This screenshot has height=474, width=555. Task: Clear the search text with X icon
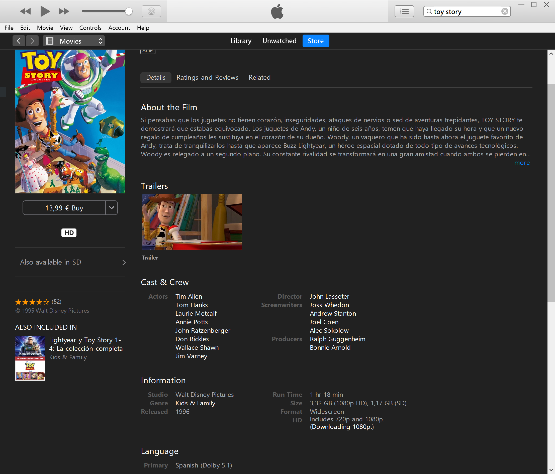[x=505, y=12]
